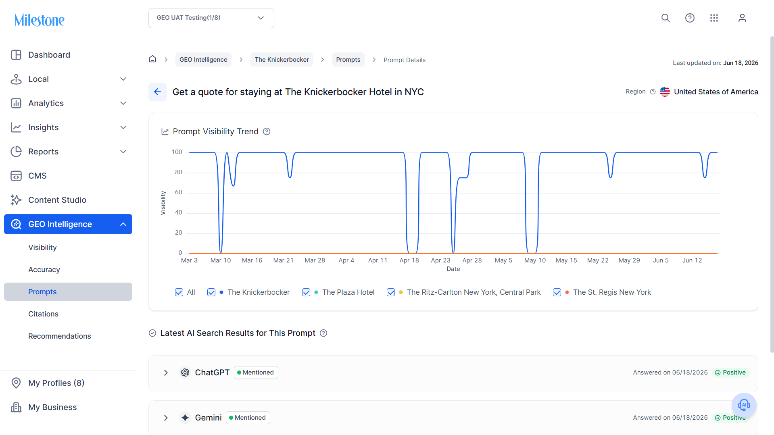Screen dimensions: 774x435
Task: Go back using the blue arrow button
Action: [157, 92]
